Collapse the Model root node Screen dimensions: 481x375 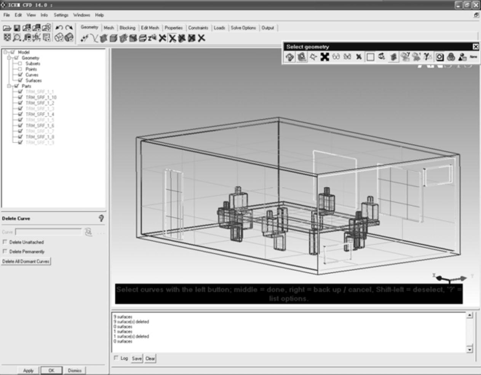coord(5,52)
